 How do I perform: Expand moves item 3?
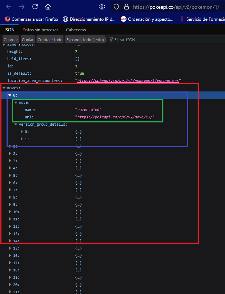[x=10, y=161]
